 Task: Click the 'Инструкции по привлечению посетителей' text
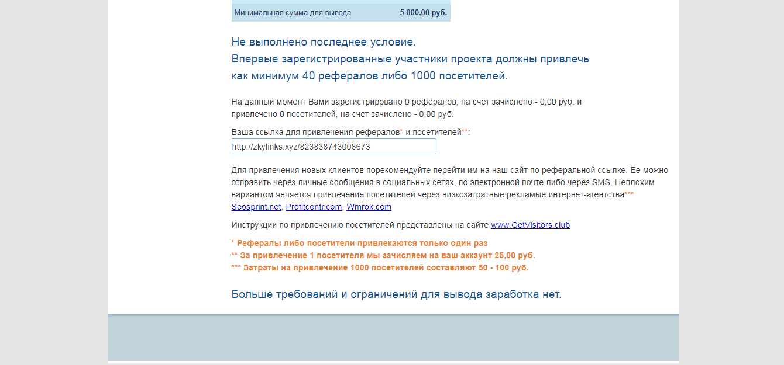pos(360,225)
